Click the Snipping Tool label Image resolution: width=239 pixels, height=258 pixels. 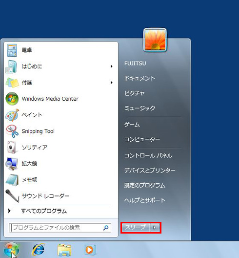pyautogui.click(x=38, y=131)
